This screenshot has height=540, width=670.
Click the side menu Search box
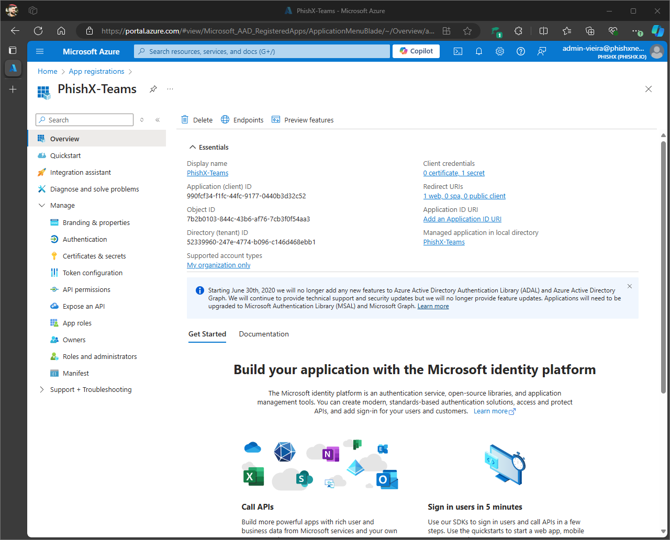84,120
